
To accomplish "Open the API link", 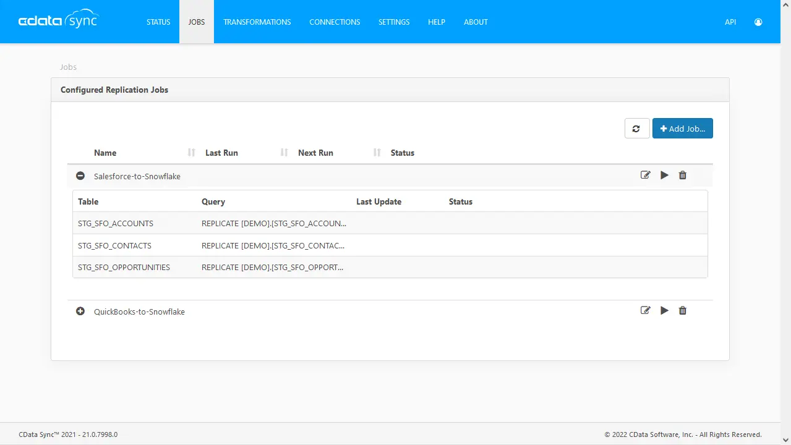I will (x=730, y=22).
